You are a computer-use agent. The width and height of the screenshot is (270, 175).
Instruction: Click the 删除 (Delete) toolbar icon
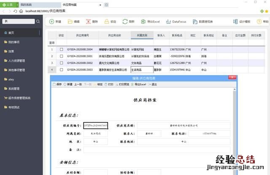pos(92,21)
